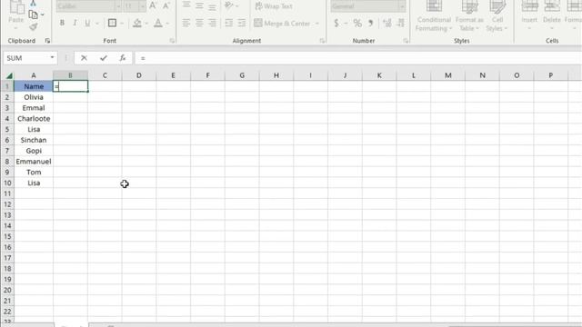The height and width of the screenshot is (327, 582).
Task: Click Decrease Decimal icon
Action: click(400, 24)
